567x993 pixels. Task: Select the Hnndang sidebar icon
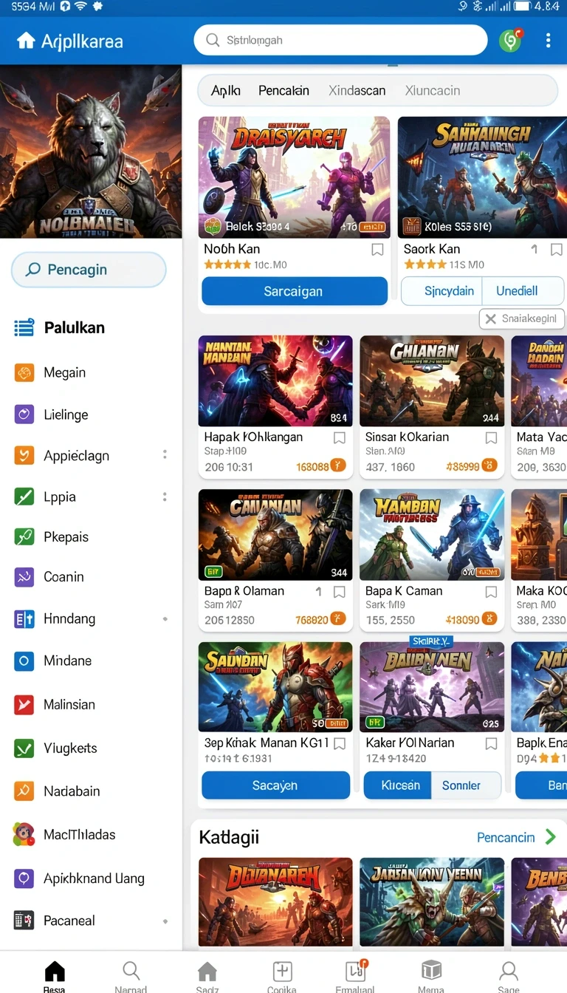tap(24, 618)
